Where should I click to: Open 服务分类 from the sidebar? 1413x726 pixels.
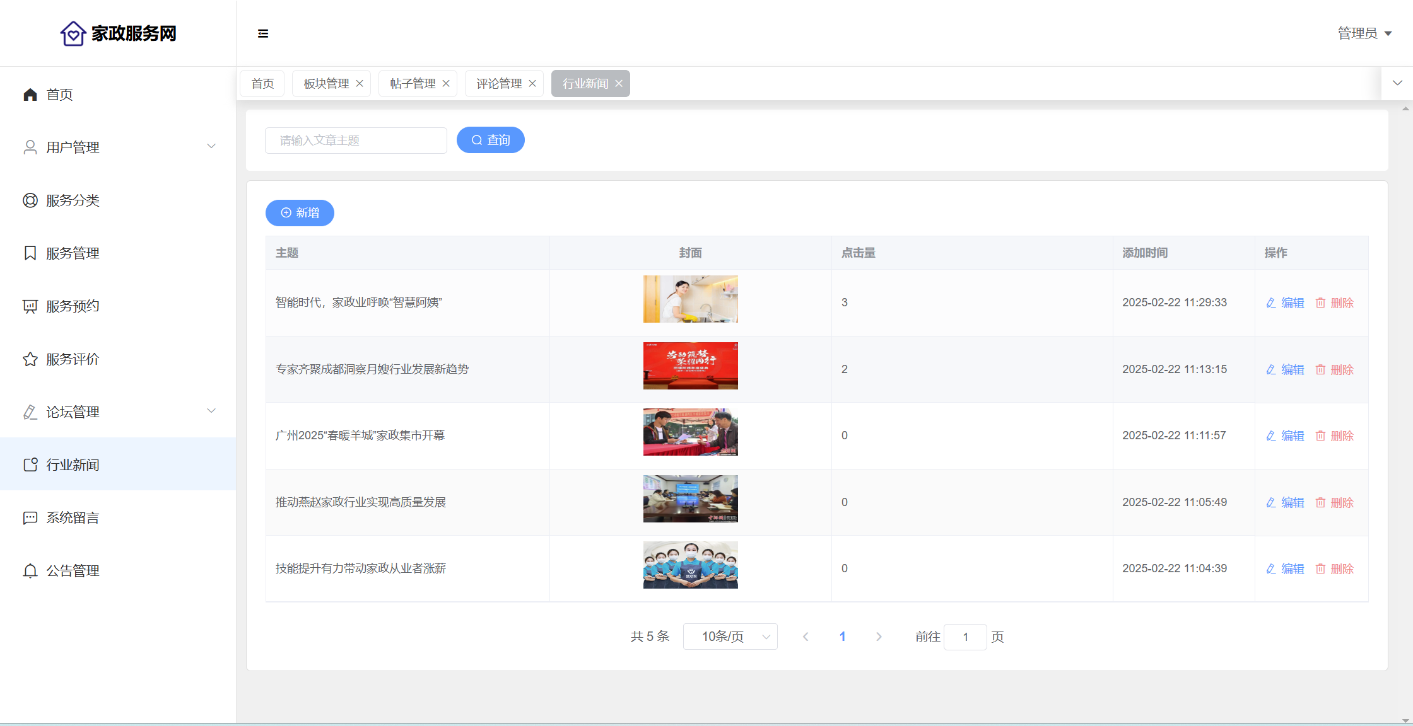point(73,200)
